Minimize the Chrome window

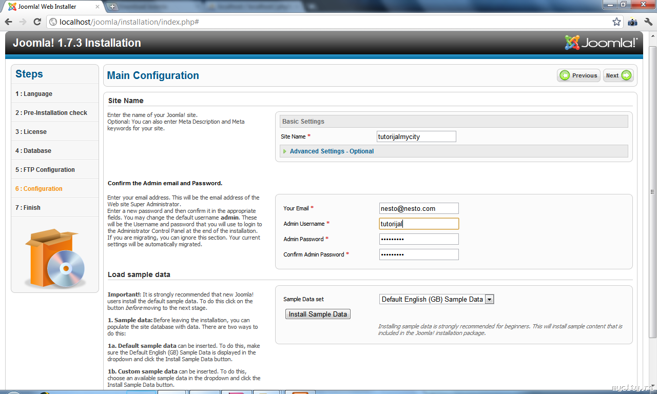pos(610,5)
